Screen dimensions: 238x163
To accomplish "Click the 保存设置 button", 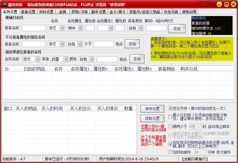I will (x=152, y=109).
